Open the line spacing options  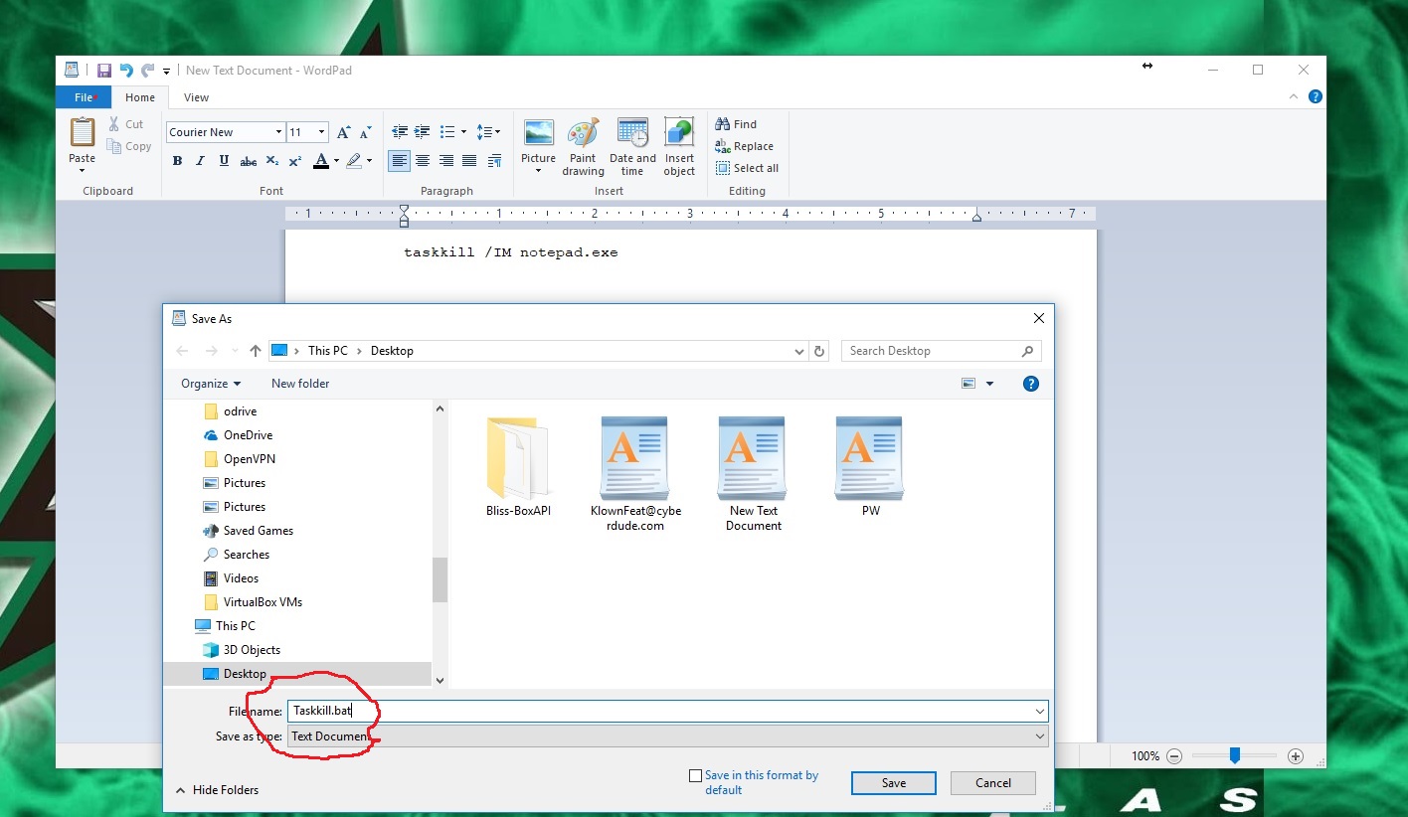pyautogui.click(x=488, y=131)
